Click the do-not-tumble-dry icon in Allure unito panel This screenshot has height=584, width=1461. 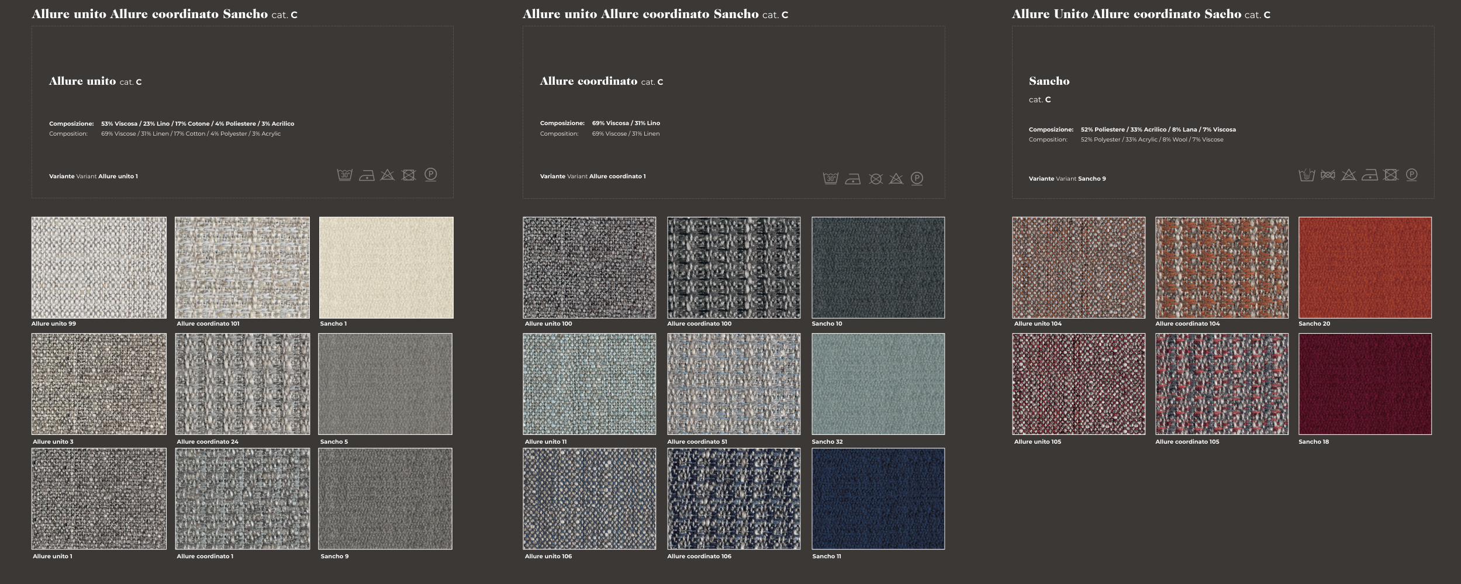coord(409,175)
